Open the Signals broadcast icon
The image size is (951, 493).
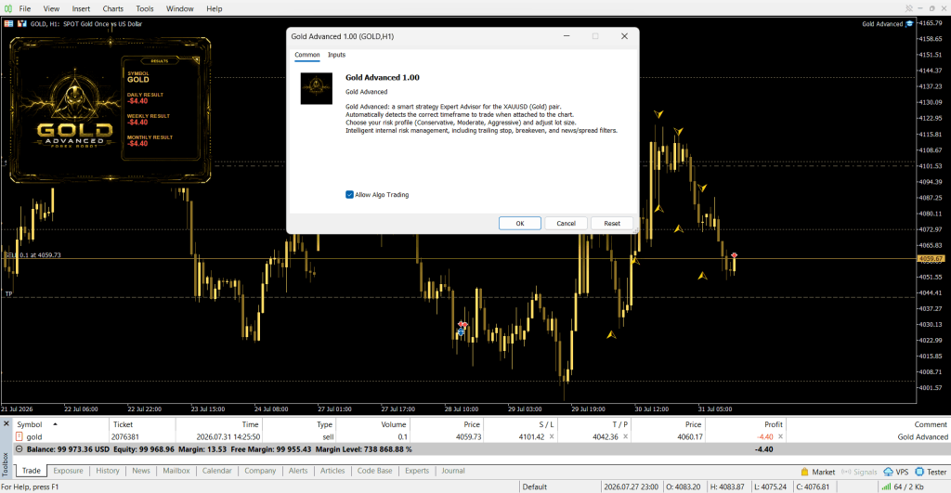pos(847,472)
